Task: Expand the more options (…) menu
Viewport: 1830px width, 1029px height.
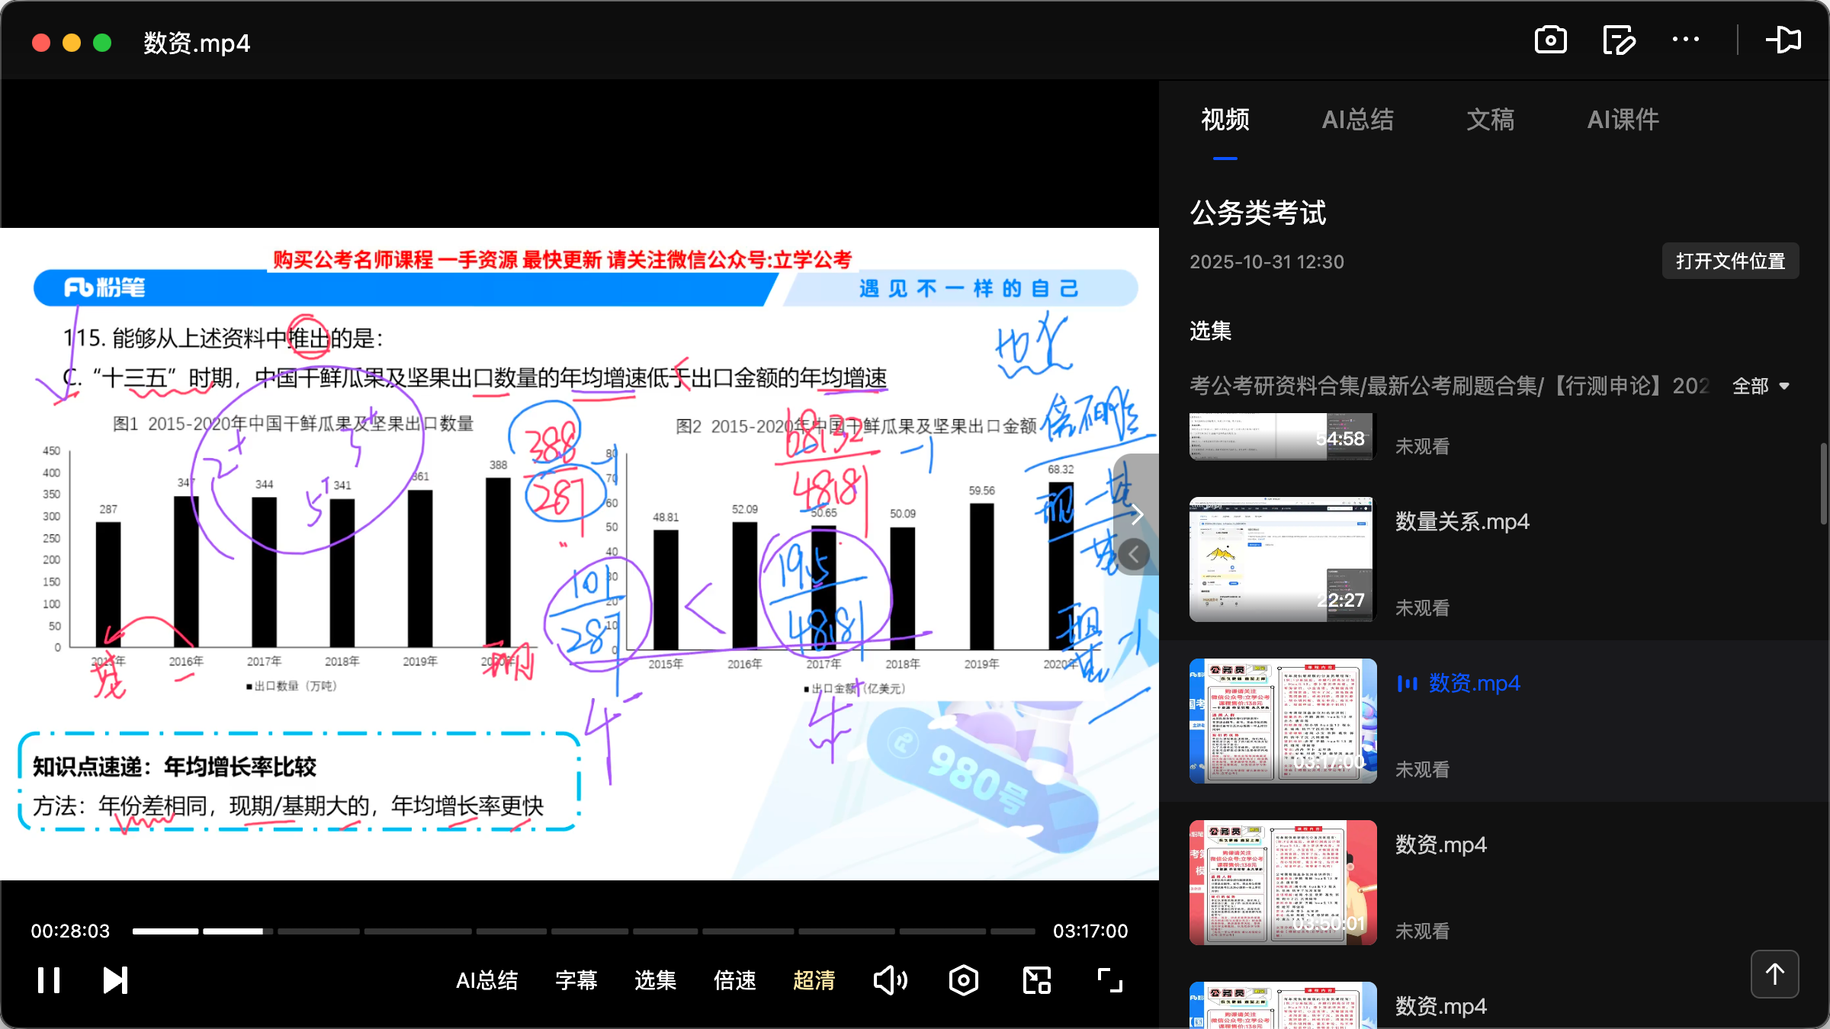Action: click(x=1686, y=40)
